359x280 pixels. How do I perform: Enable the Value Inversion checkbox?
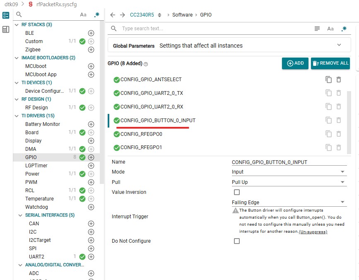[x=237, y=192]
